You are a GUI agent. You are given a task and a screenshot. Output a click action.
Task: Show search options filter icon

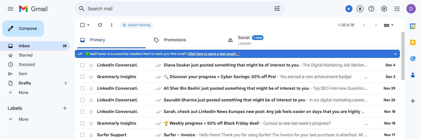pyautogui.click(x=277, y=9)
